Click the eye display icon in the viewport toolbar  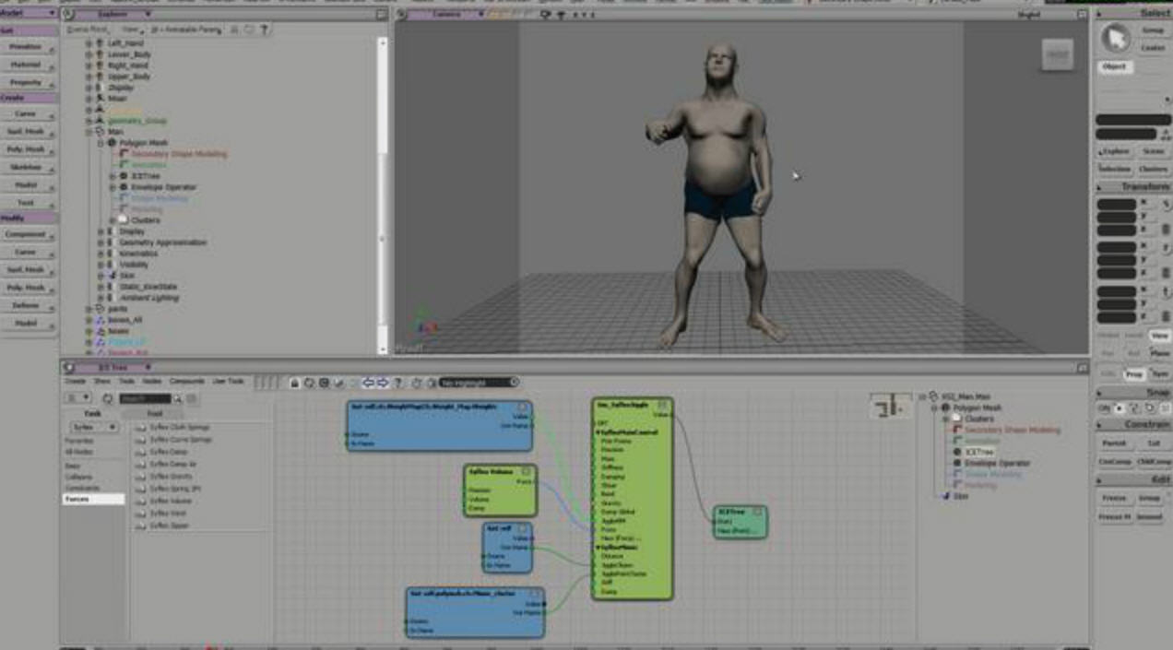pos(544,14)
